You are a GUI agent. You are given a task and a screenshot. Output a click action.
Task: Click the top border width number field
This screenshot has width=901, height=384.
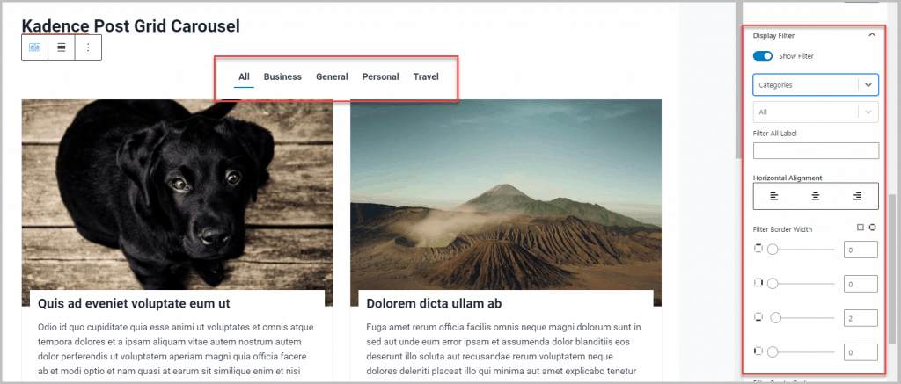[x=861, y=250]
